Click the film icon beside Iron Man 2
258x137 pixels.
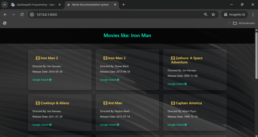38,58
